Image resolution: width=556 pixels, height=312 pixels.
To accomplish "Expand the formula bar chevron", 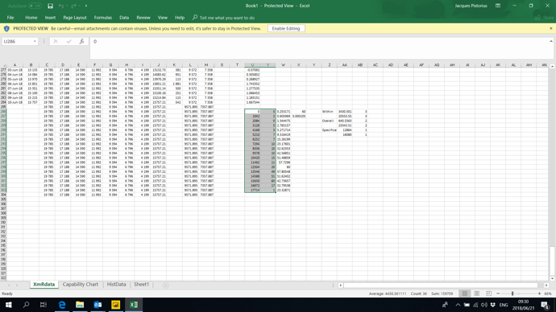I will (x=551, y=41).
